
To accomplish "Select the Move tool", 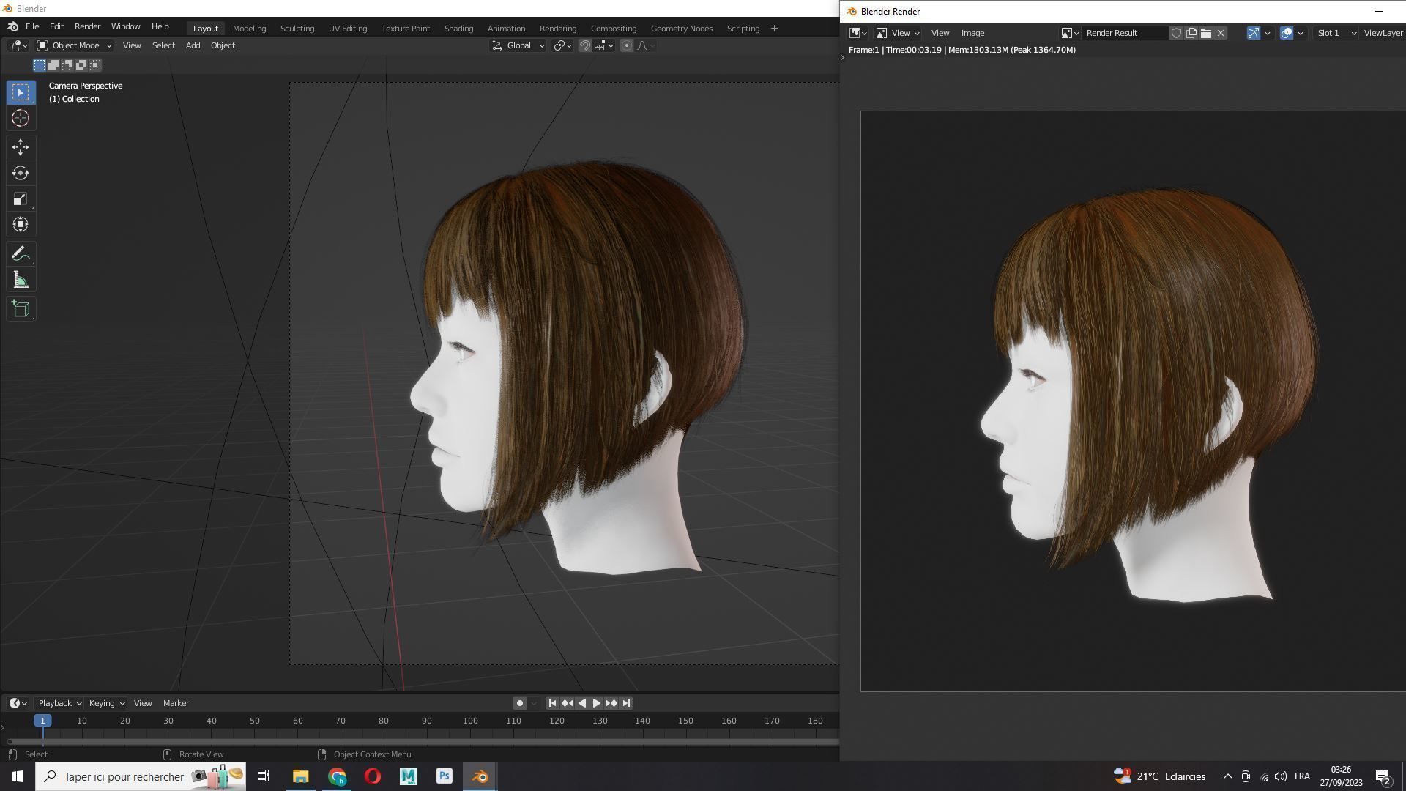I will click(x=21, y=147).
